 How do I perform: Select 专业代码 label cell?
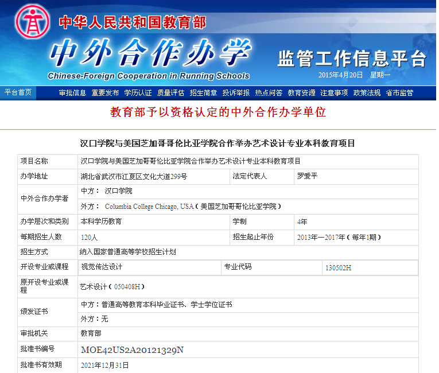pyautogui.click(x=271, y=267)
